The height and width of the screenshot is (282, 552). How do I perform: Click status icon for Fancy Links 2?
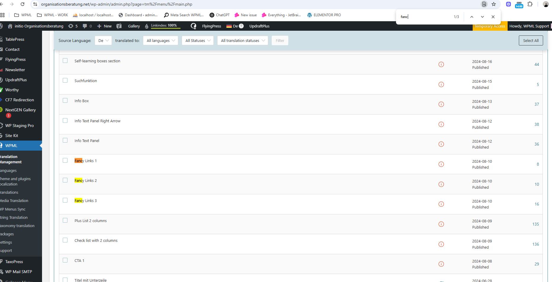(441, 184)
